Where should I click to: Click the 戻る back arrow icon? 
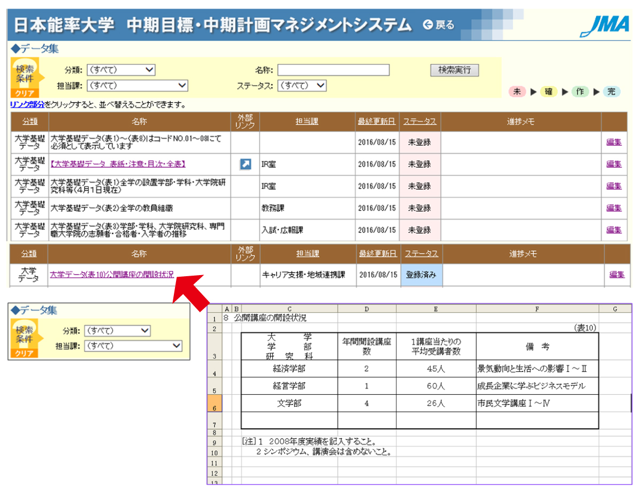click(x=428, y=25)
